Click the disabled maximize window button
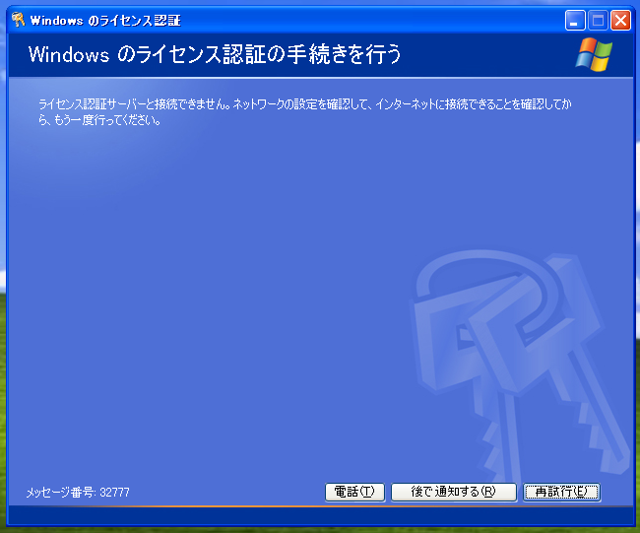Image resolution: width=640 pixels, height=533 pixels. coord(598,20)
